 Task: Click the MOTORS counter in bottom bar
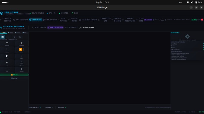point(62,107)
